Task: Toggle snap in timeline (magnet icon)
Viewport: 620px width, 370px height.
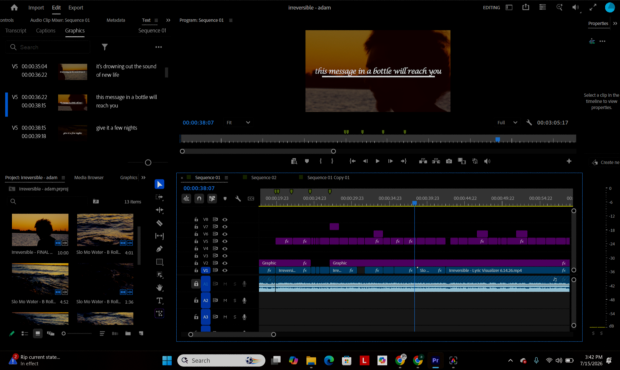Action: [x=199, y=198]
